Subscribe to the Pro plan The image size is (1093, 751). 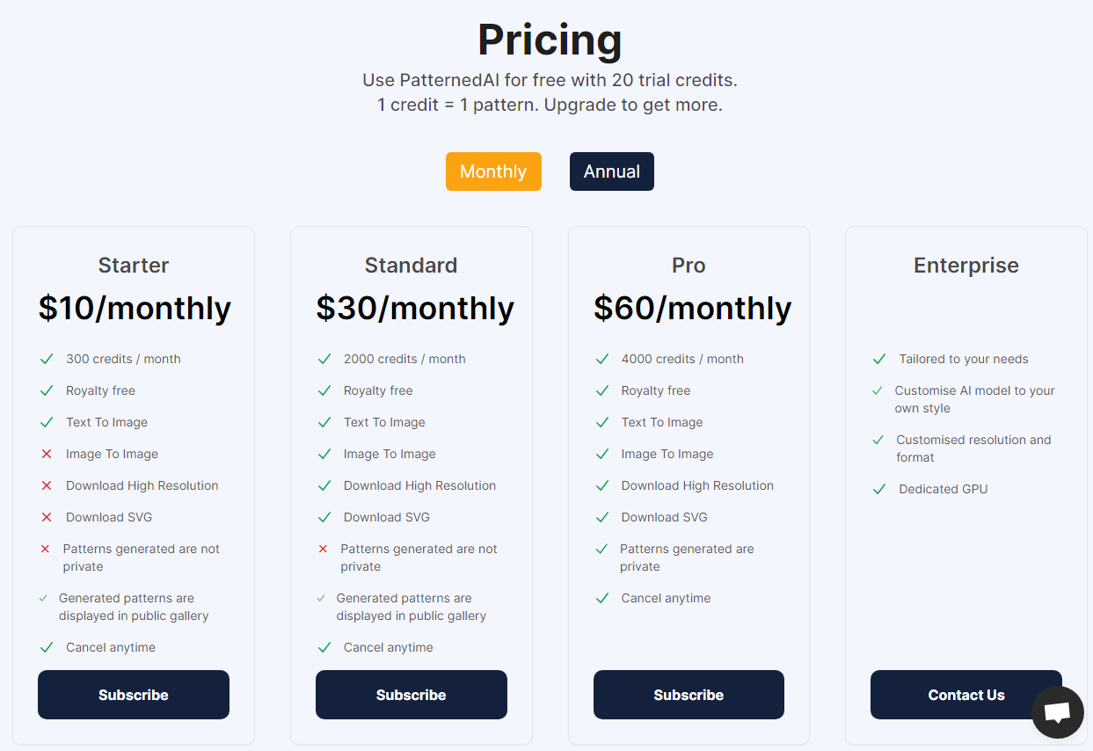[689, 695]
